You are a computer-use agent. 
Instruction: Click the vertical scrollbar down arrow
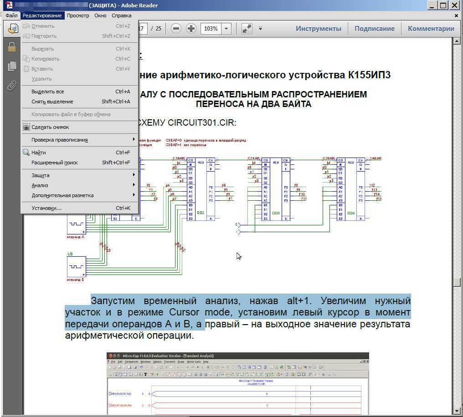click(457, 411)
